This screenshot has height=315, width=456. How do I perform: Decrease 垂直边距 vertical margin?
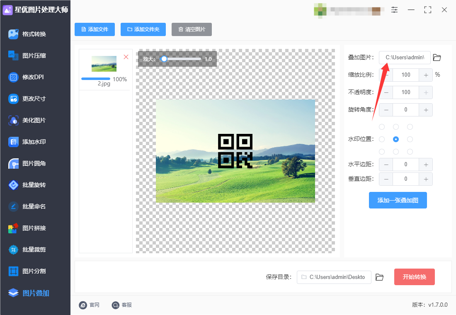coord(386,179)
